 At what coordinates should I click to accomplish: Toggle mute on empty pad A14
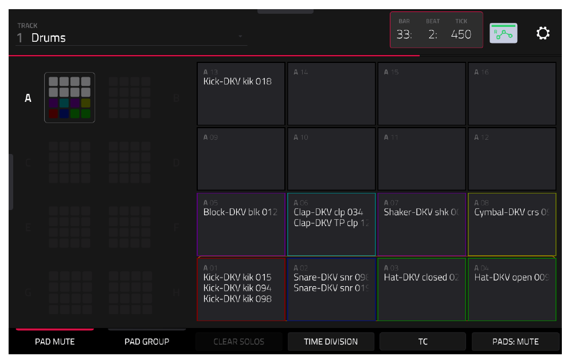click(x=331, y=94)
